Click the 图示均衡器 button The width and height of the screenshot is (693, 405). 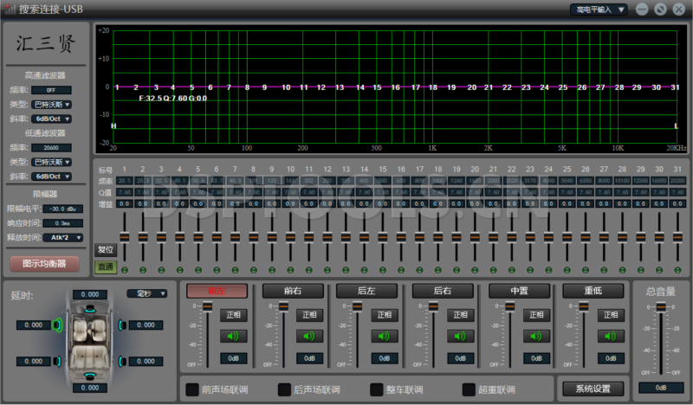44,262
